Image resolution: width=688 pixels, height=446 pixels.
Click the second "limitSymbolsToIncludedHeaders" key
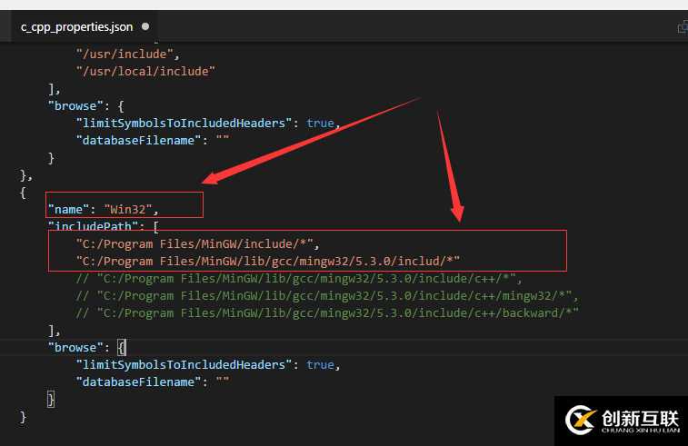coord(184,365)
